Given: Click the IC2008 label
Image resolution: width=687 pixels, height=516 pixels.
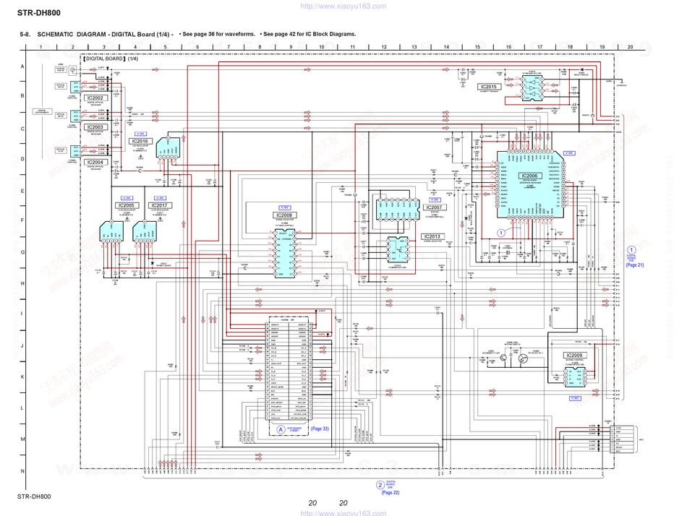Looking at the screenshot, I should coord(284,215).
